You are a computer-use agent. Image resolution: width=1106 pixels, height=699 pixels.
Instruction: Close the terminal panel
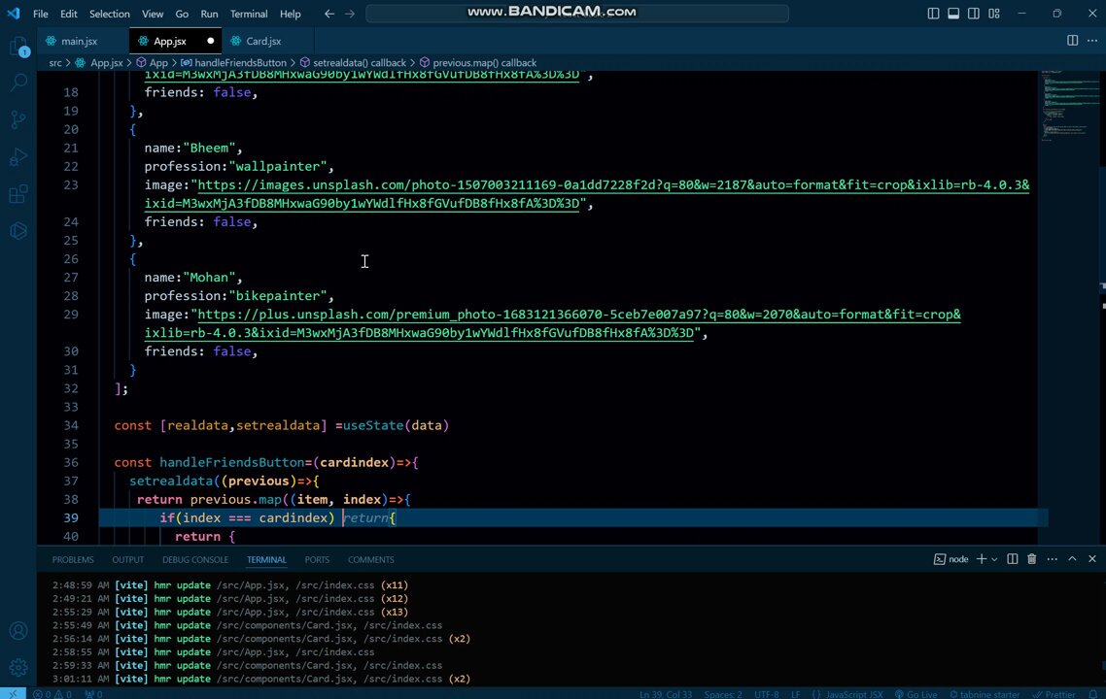coord(1091,559)
